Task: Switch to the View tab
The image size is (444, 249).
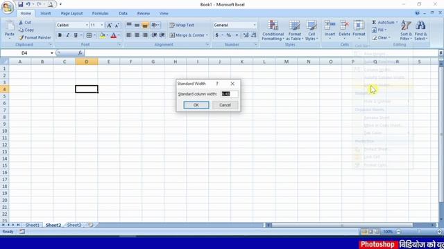Action: coord(164,13)
